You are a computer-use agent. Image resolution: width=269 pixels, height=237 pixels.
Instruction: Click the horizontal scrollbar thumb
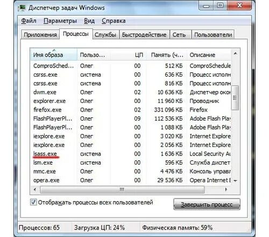point(122,189)
